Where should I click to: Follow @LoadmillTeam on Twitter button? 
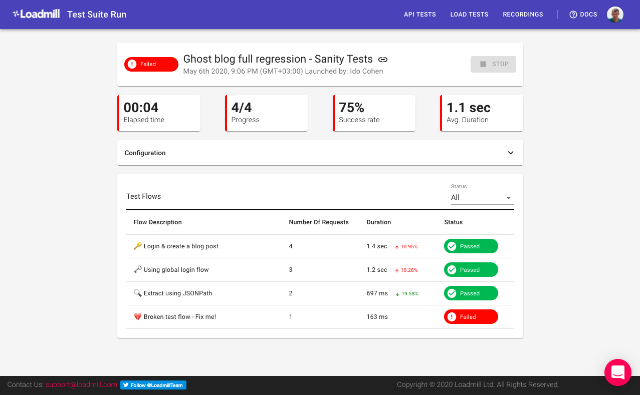pyautogui.click(x=153, y=385)
